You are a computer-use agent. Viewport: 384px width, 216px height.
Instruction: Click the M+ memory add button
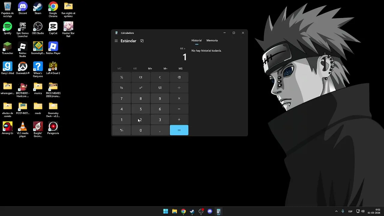coord(150,68)
